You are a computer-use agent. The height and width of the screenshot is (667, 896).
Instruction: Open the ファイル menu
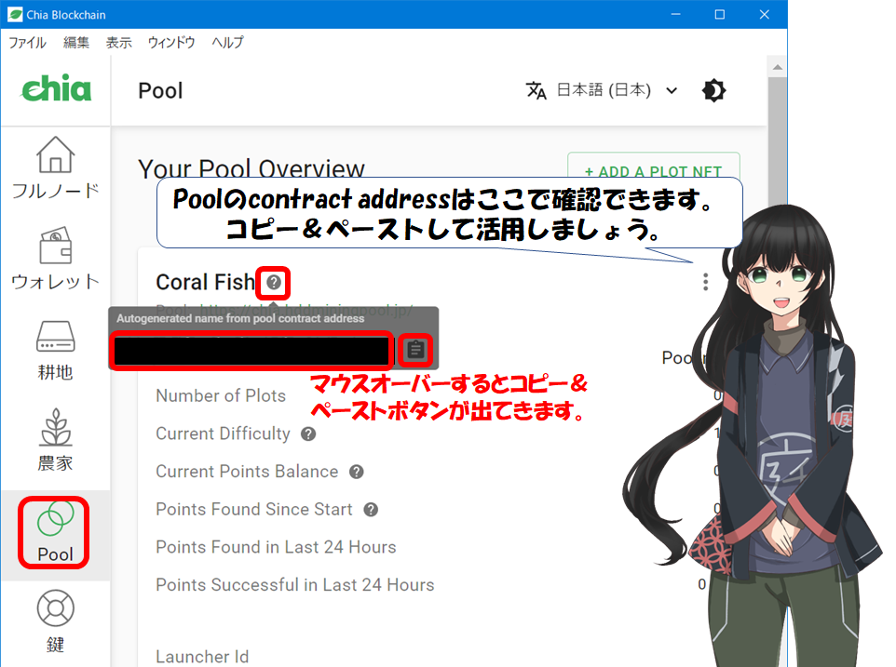(27, 43)
